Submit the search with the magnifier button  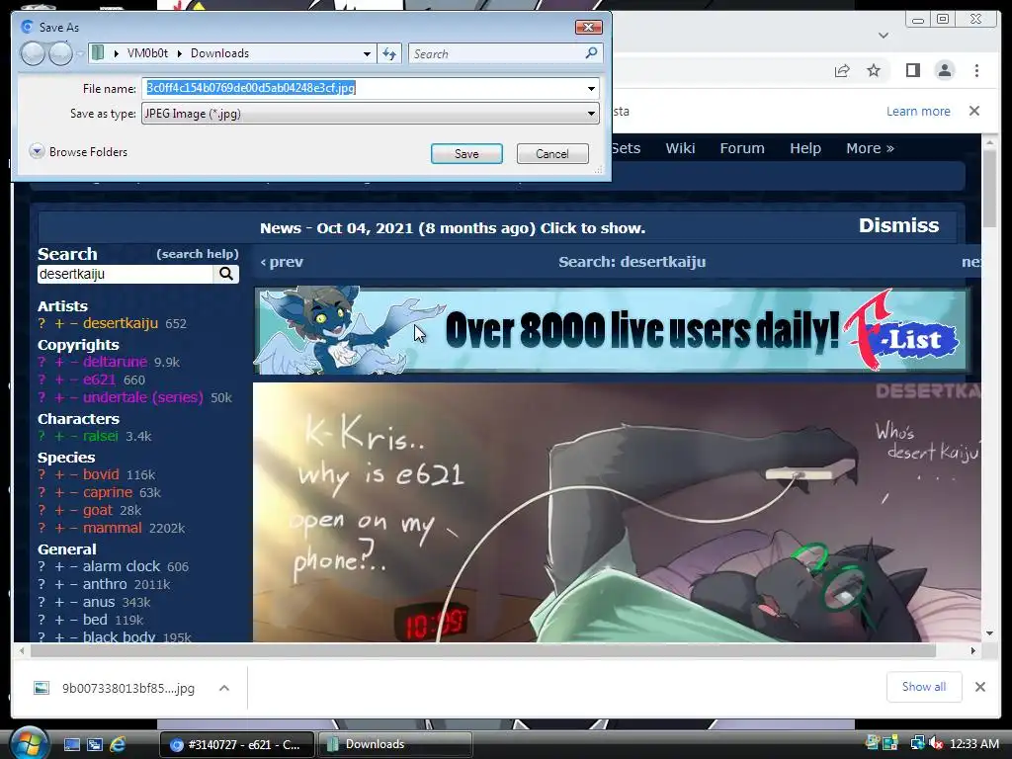click(x=226, y=275)
